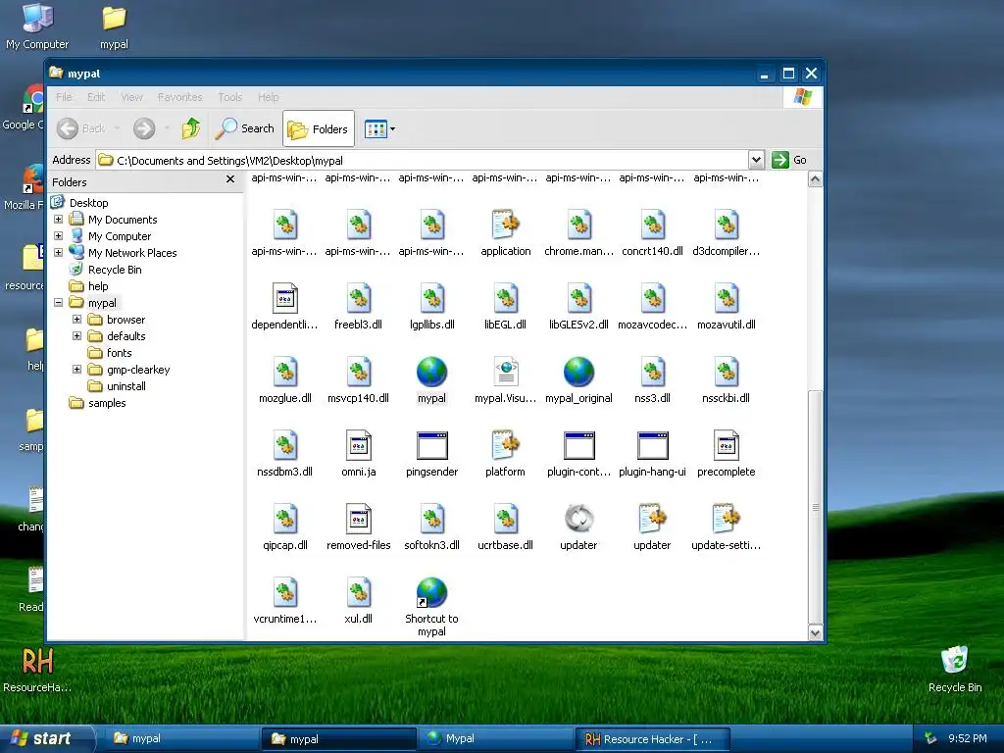Click the file list scroll up arrow

[x=815, y=180]
